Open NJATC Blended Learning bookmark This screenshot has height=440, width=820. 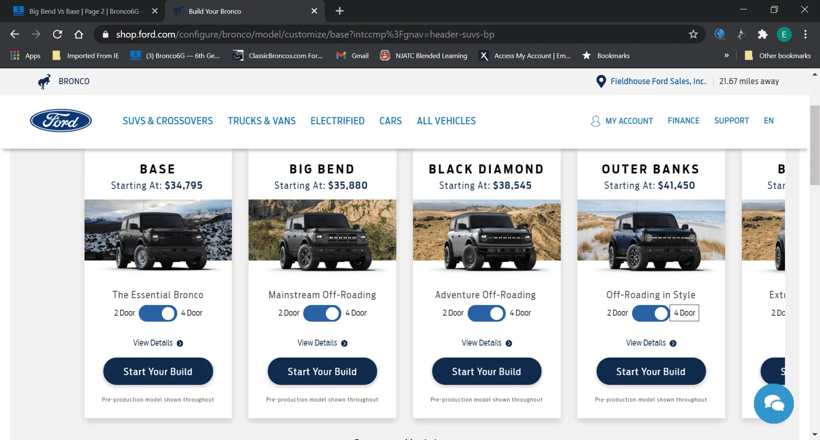[x=423, y=56]
